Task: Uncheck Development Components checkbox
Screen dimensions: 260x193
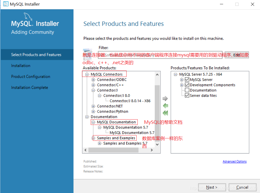Action: click(x=187, y=85)
